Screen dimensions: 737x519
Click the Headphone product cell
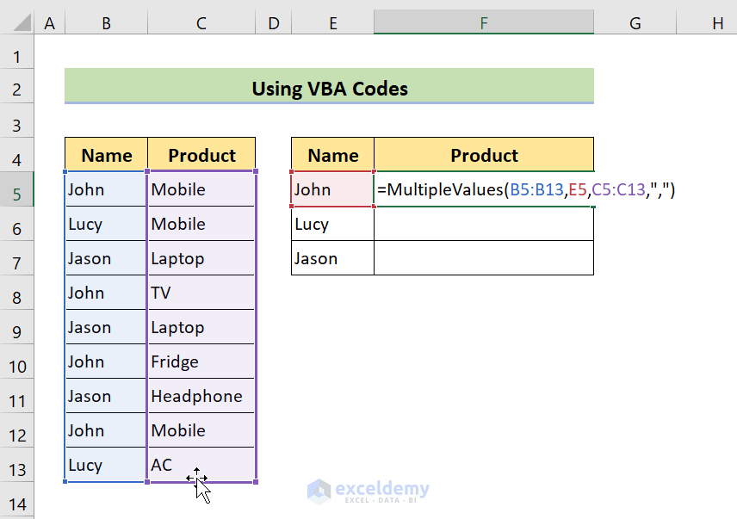point(201,397)
